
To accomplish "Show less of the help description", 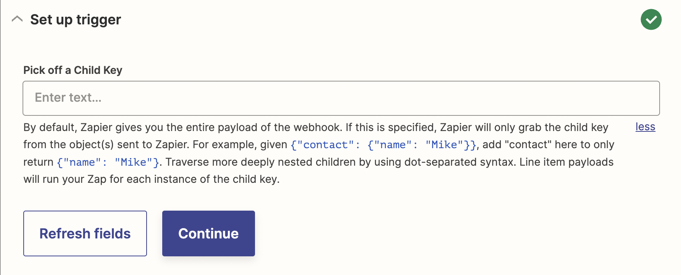I will tap(645, 127).
